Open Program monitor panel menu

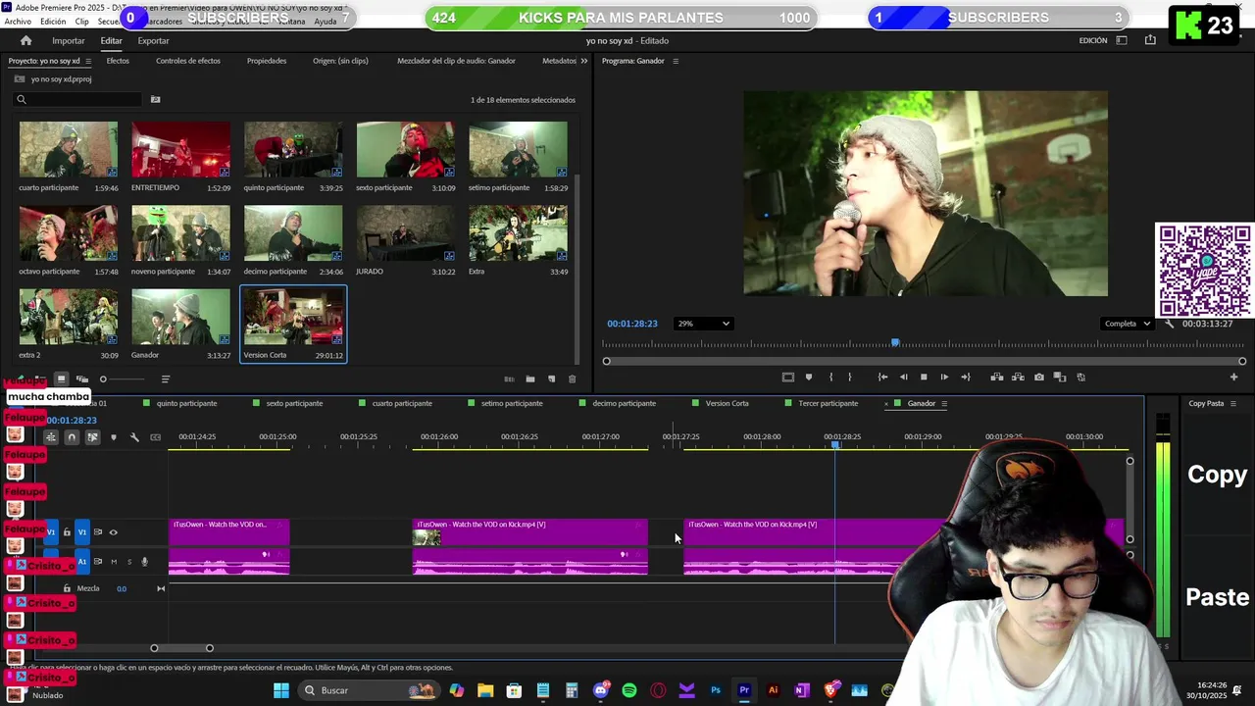point(675,61)
